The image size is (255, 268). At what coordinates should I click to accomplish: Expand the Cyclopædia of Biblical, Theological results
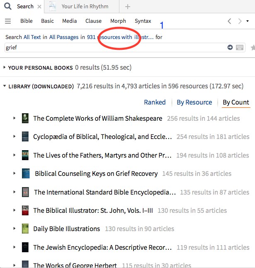coord(15,136)
